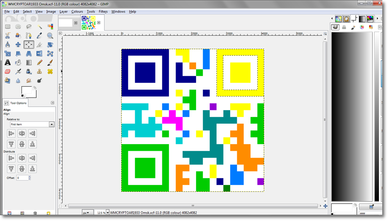This screenshot has height=221, width=388.
Task: Select the GIMP colour selector (Wilber icon)
Action: click(x=335, y=27)
